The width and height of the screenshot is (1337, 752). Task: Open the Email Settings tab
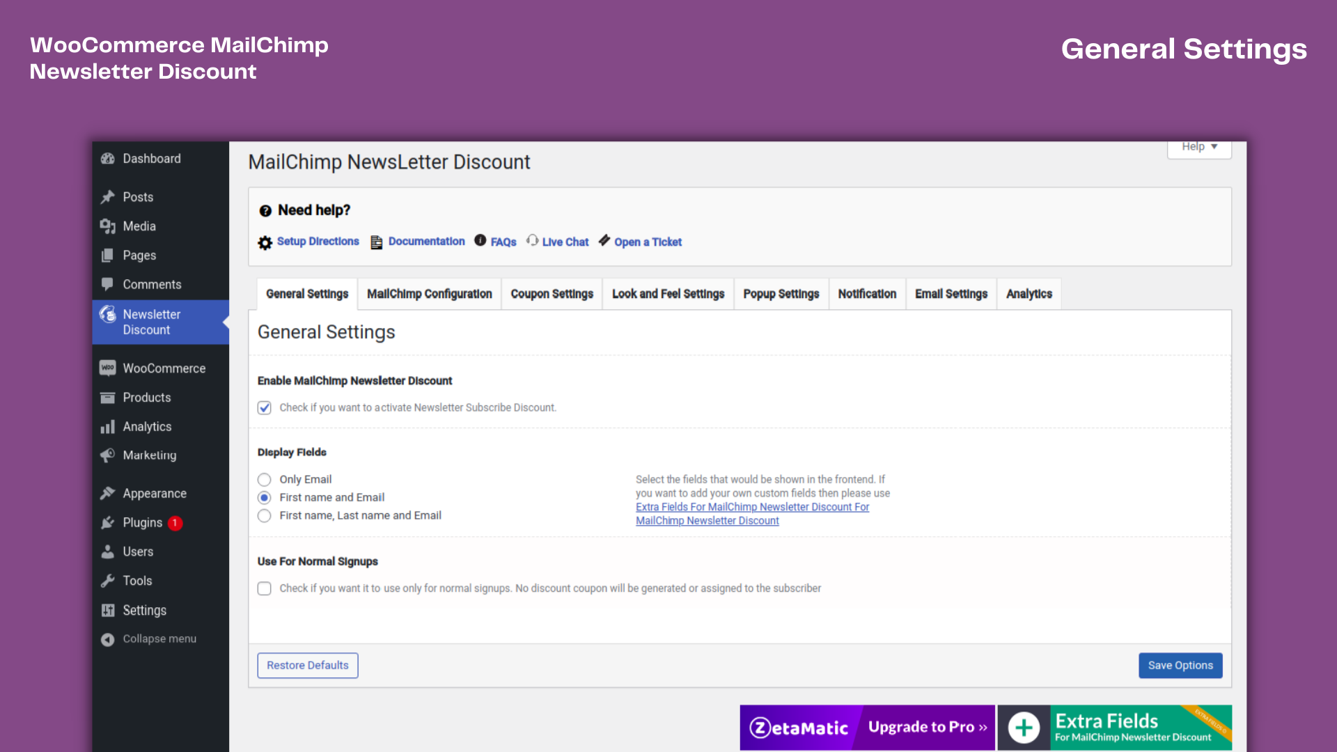tap(951, 294)
